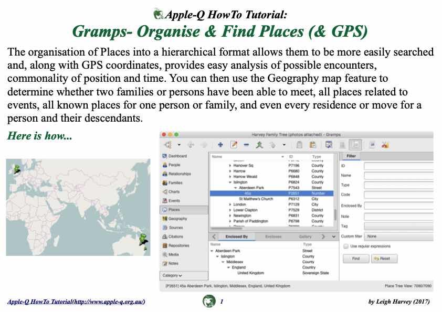Viewport: 442px width, 312px height.
Task: Expand the Parish of Paddington row
Action: 230,221
